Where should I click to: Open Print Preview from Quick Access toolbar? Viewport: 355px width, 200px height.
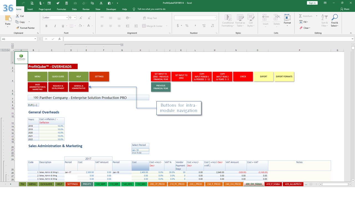coord(32,3)
